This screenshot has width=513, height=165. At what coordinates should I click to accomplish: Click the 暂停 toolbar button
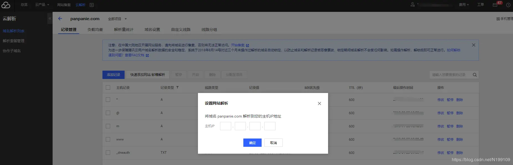[x=179, y=75]
